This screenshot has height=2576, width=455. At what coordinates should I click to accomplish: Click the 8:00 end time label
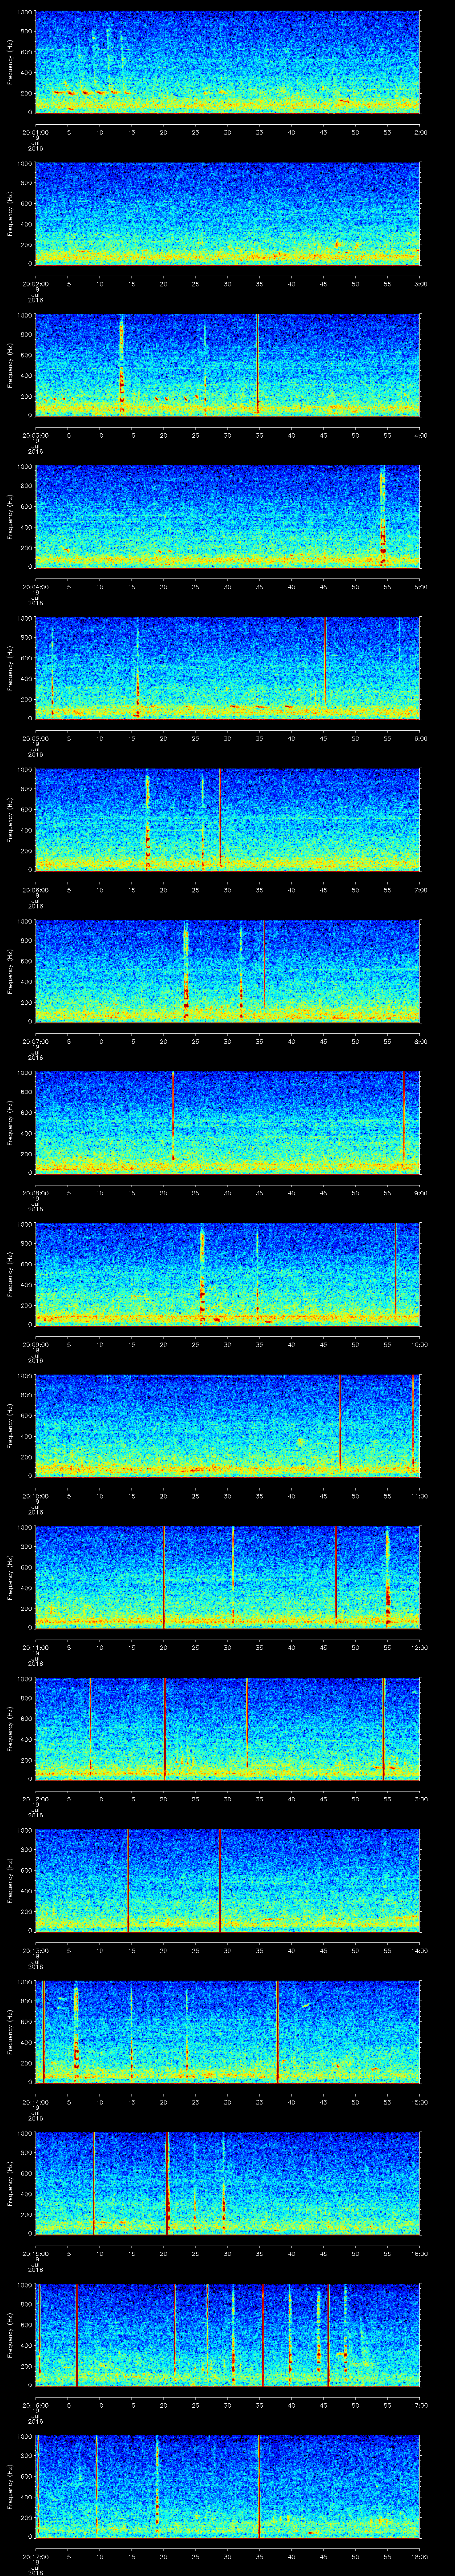coord(420,1041)
